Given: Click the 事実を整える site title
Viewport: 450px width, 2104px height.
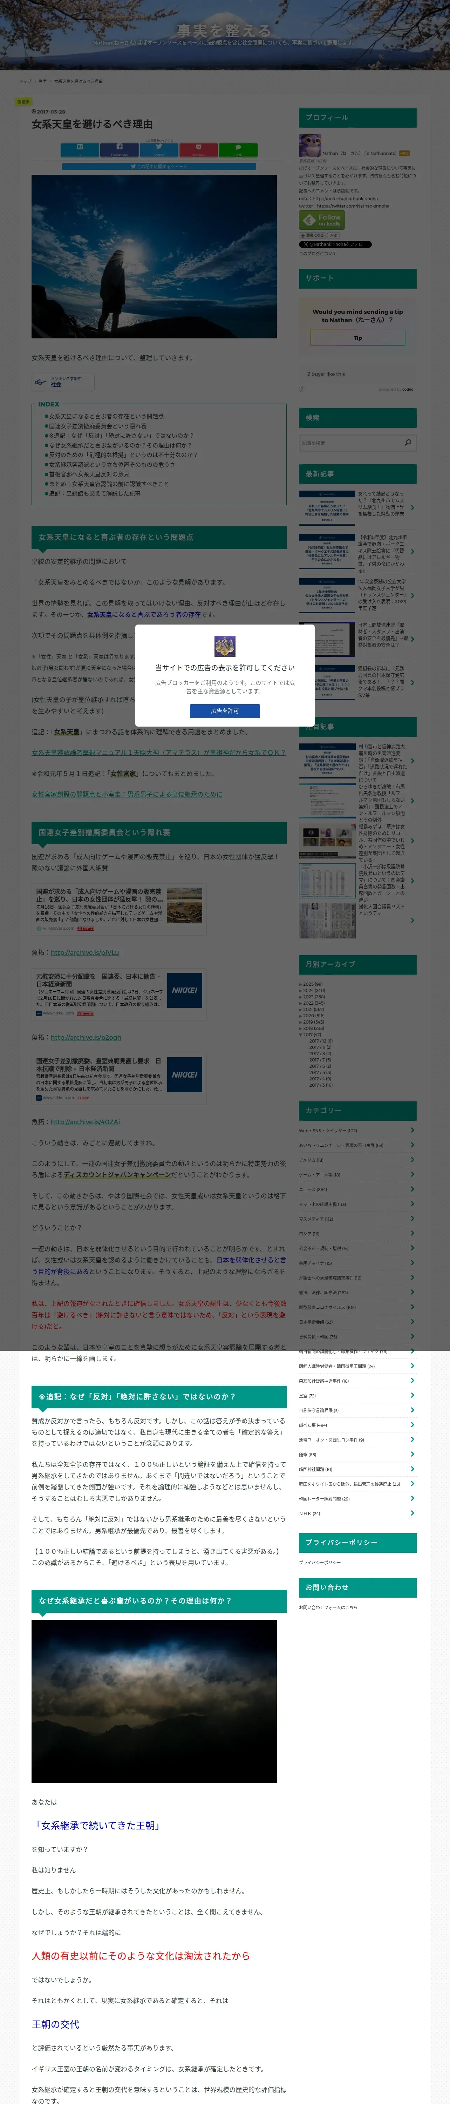Looking at the screenshot, I should pyautogui.click(x=224, y=31).
